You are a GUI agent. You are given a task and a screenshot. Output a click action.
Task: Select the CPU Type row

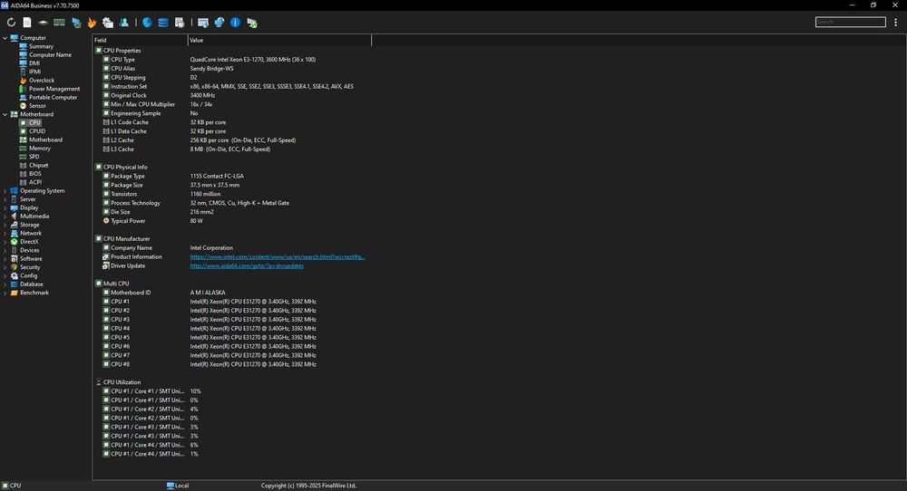231,60
